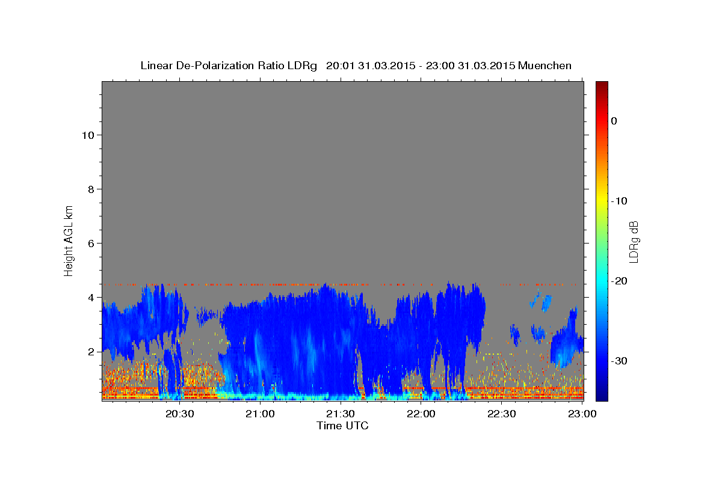Click the 'LDRg dB' colorbar label
722x481 pixels.
[x=634, y=241]
